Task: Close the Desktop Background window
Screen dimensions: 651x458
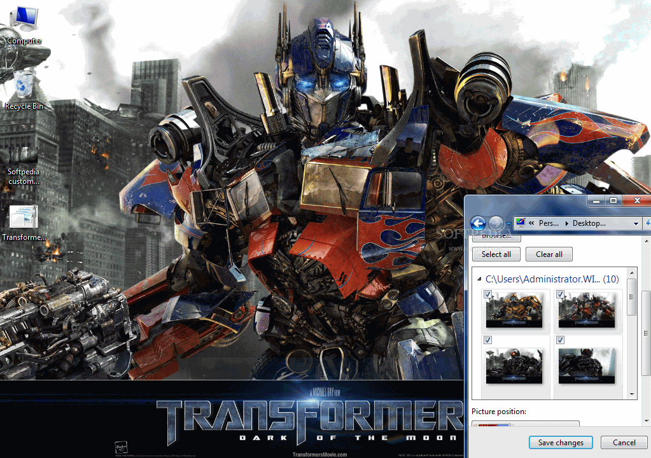Action: 637,201
